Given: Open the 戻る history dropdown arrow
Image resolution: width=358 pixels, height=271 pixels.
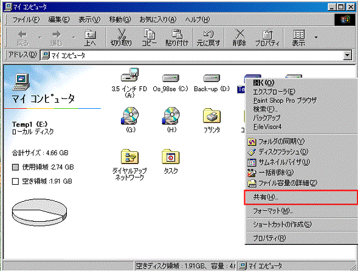Looking at the screenshot, I should (x=40, y=37).
